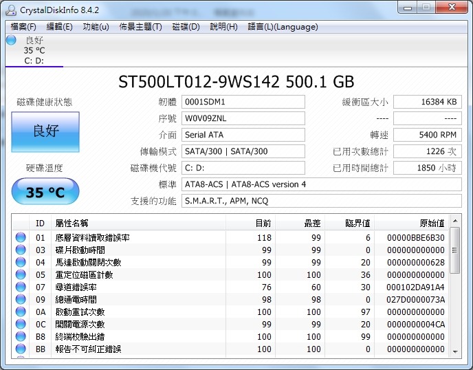Open the 佈景主題(T) menu
Screen dimensions: 473x370
[140, 27]
